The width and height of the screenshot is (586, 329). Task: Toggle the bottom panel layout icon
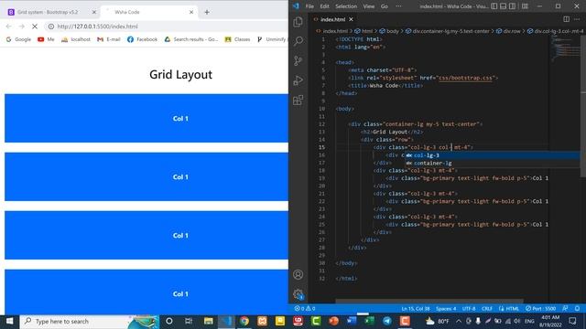503,6
